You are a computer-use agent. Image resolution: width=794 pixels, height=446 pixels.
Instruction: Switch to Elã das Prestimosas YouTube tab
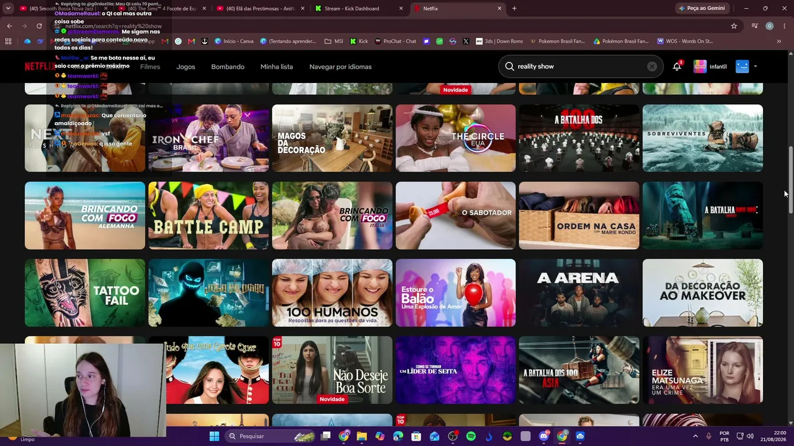click(260, 9)
